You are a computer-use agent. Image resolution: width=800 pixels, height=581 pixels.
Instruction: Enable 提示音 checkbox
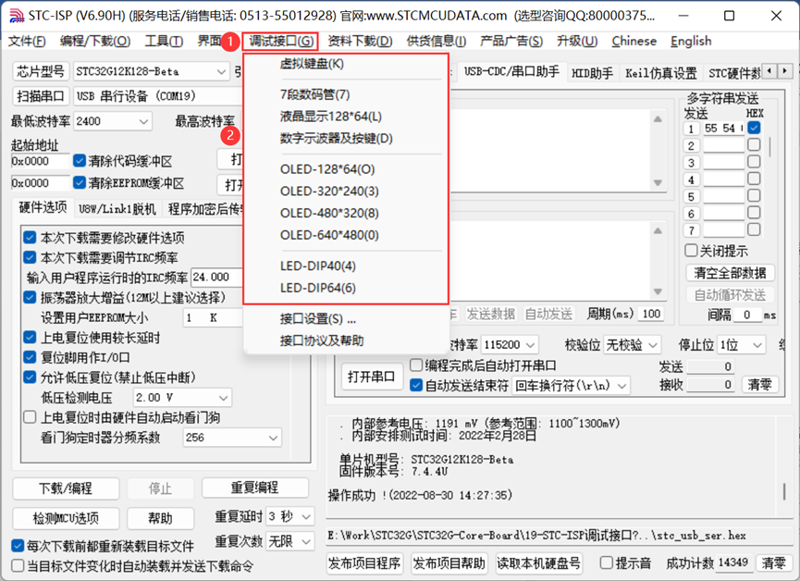coord(606,562)
